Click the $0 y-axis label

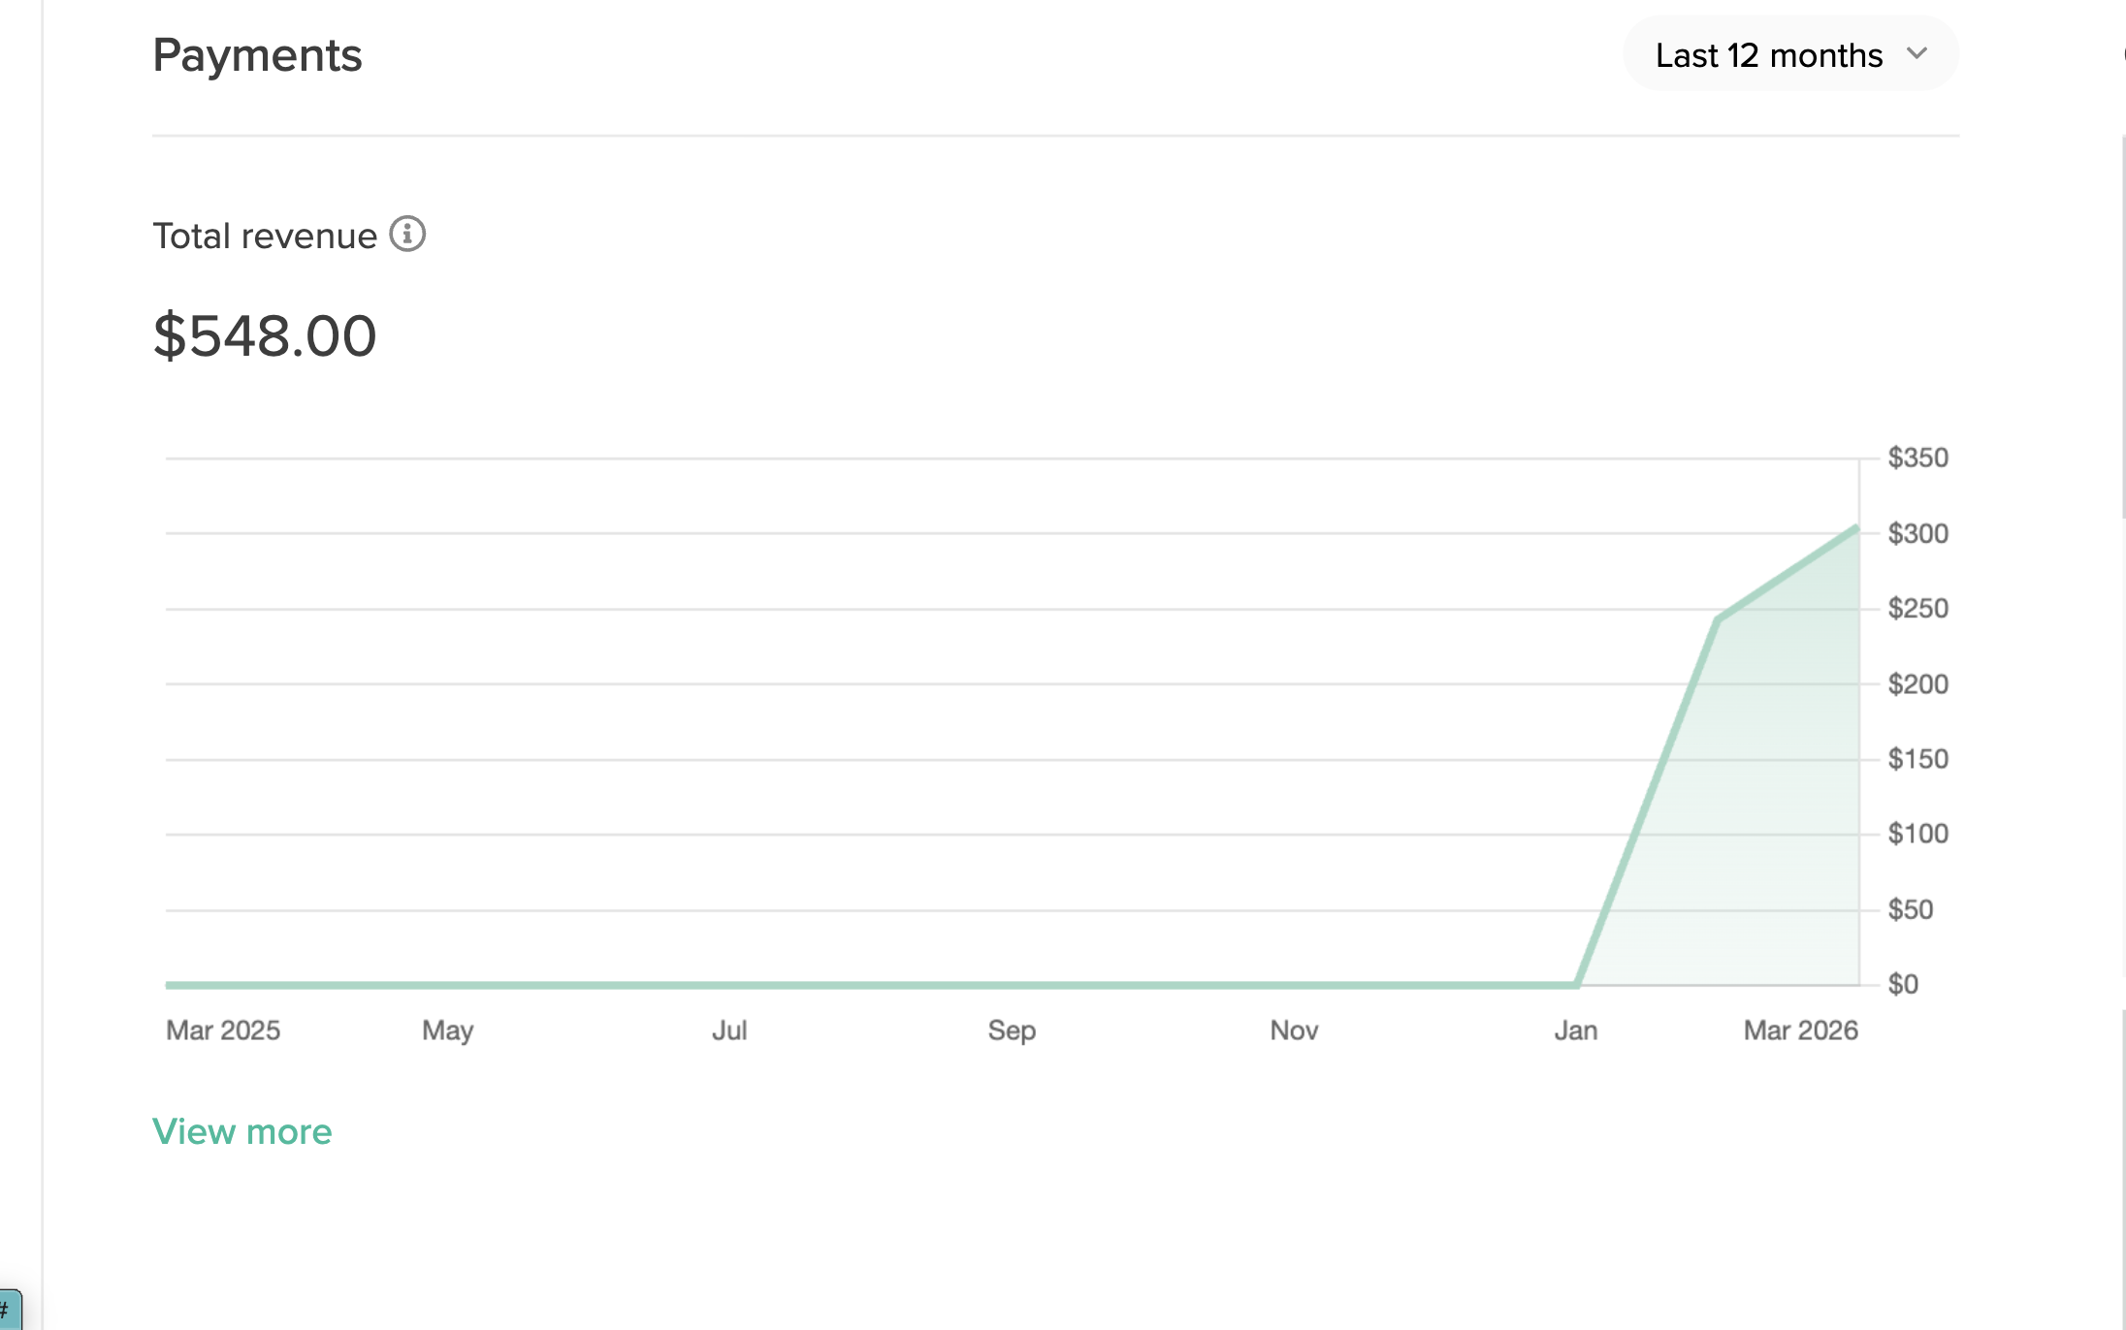[1903, 985]
